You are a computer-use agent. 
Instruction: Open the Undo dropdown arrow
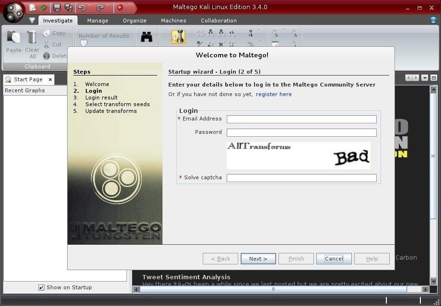90,5
